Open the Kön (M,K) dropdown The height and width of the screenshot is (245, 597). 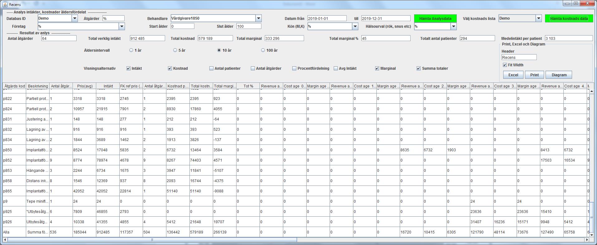(355, 26)
